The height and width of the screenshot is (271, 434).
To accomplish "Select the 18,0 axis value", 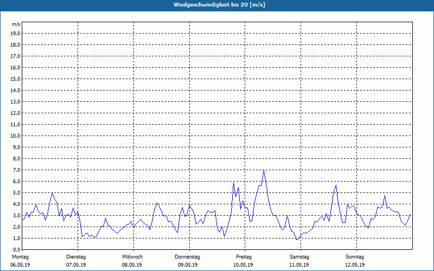I will click(15, 45).
